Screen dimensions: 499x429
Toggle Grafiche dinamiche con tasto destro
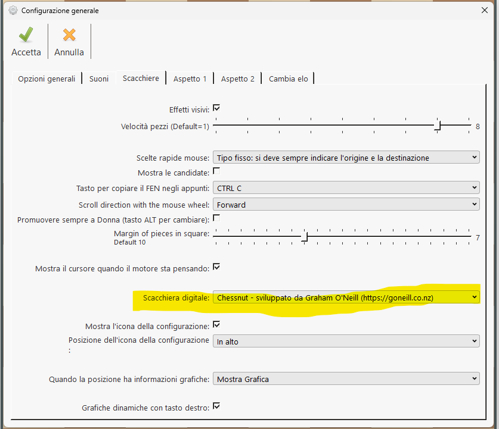pos(216,406)
